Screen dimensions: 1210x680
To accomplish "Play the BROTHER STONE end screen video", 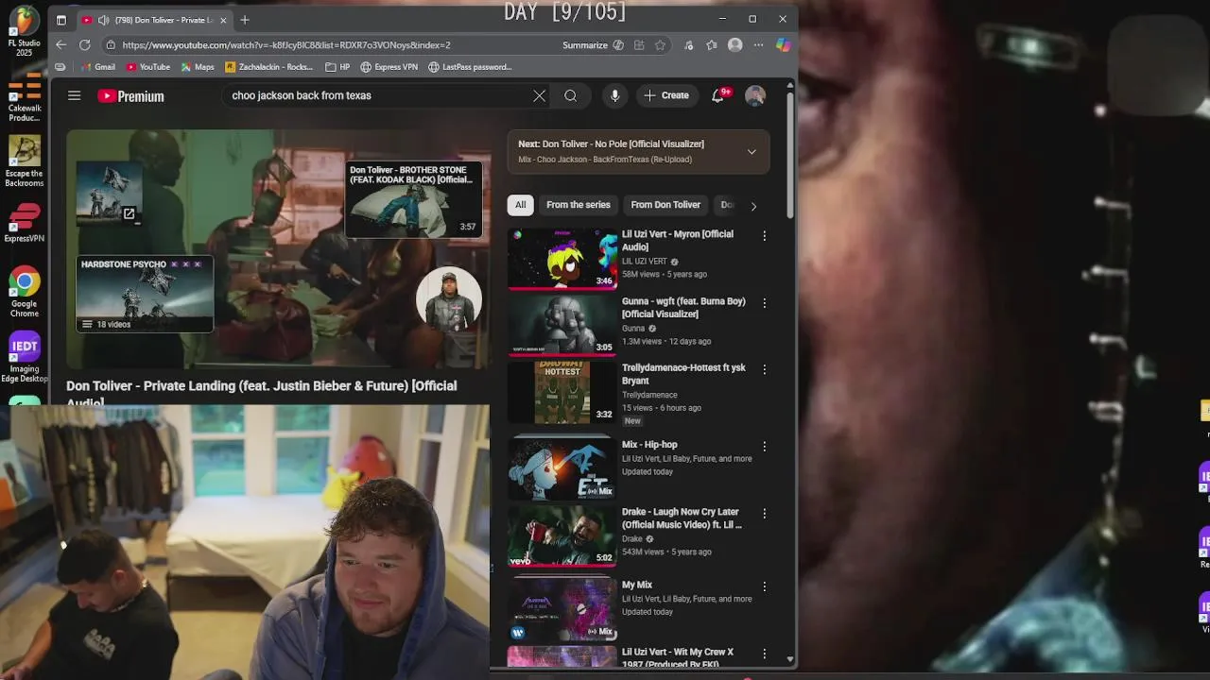I will tap(414, 199).
